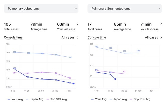Screen dimensions: 167x107
Task: Click the 145 Japan Avg point in Segmentectomy chart
Action: [96, 47]
